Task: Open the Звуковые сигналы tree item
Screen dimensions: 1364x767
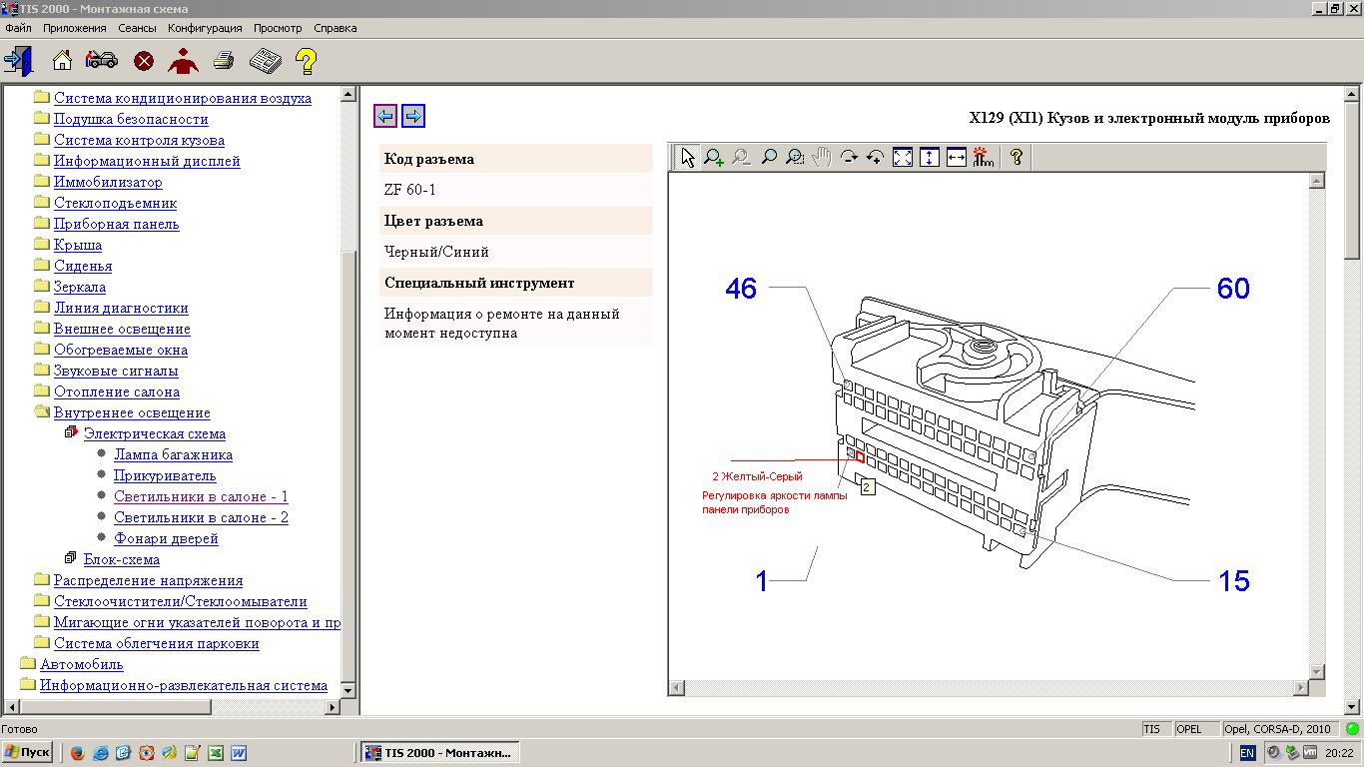Action: 116,371
